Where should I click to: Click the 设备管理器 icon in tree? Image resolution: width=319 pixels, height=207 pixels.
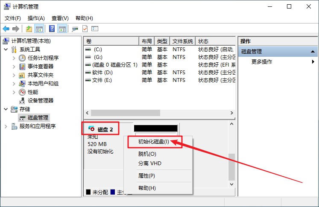[x=22, y=101]
